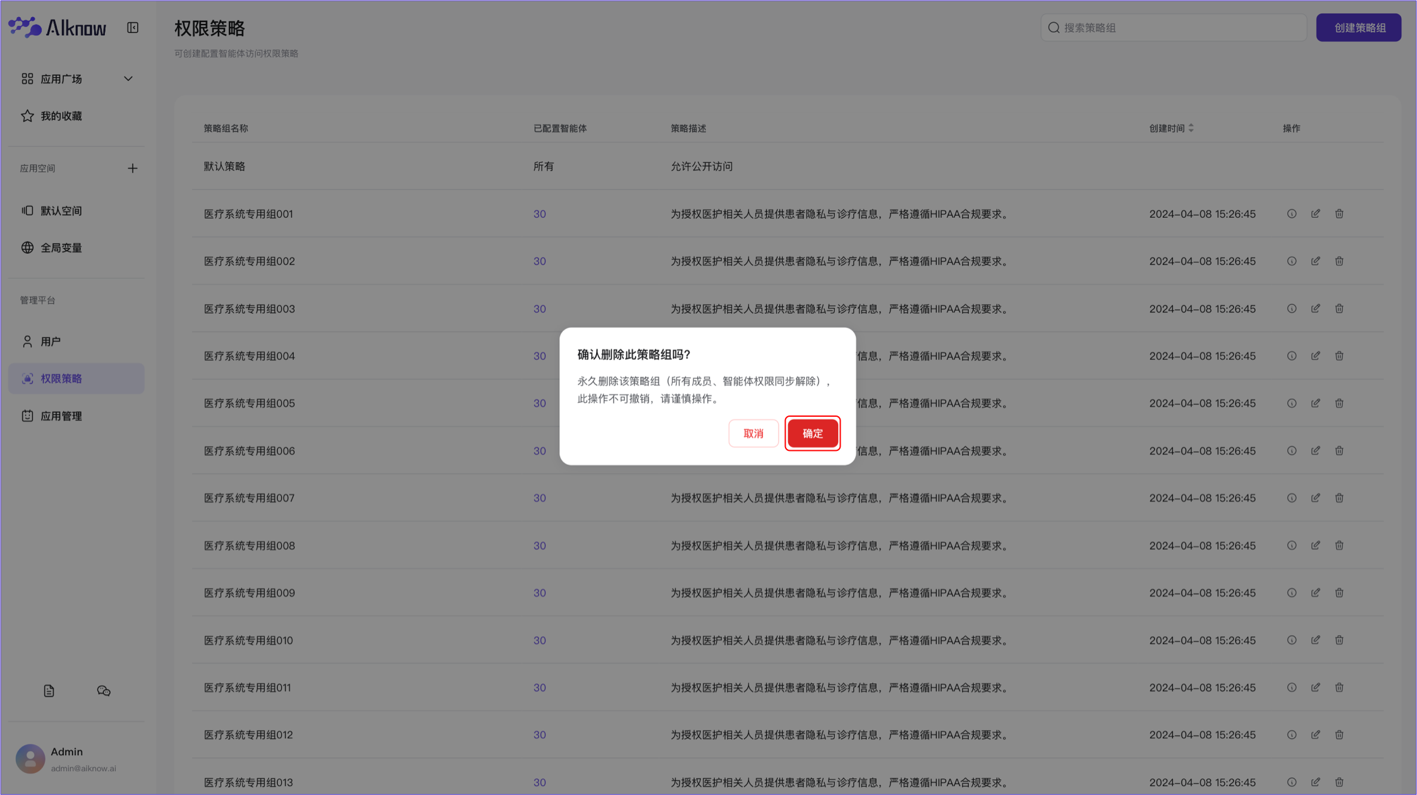Click edit icon for 医疗系统专用组012

point(1315,735)
